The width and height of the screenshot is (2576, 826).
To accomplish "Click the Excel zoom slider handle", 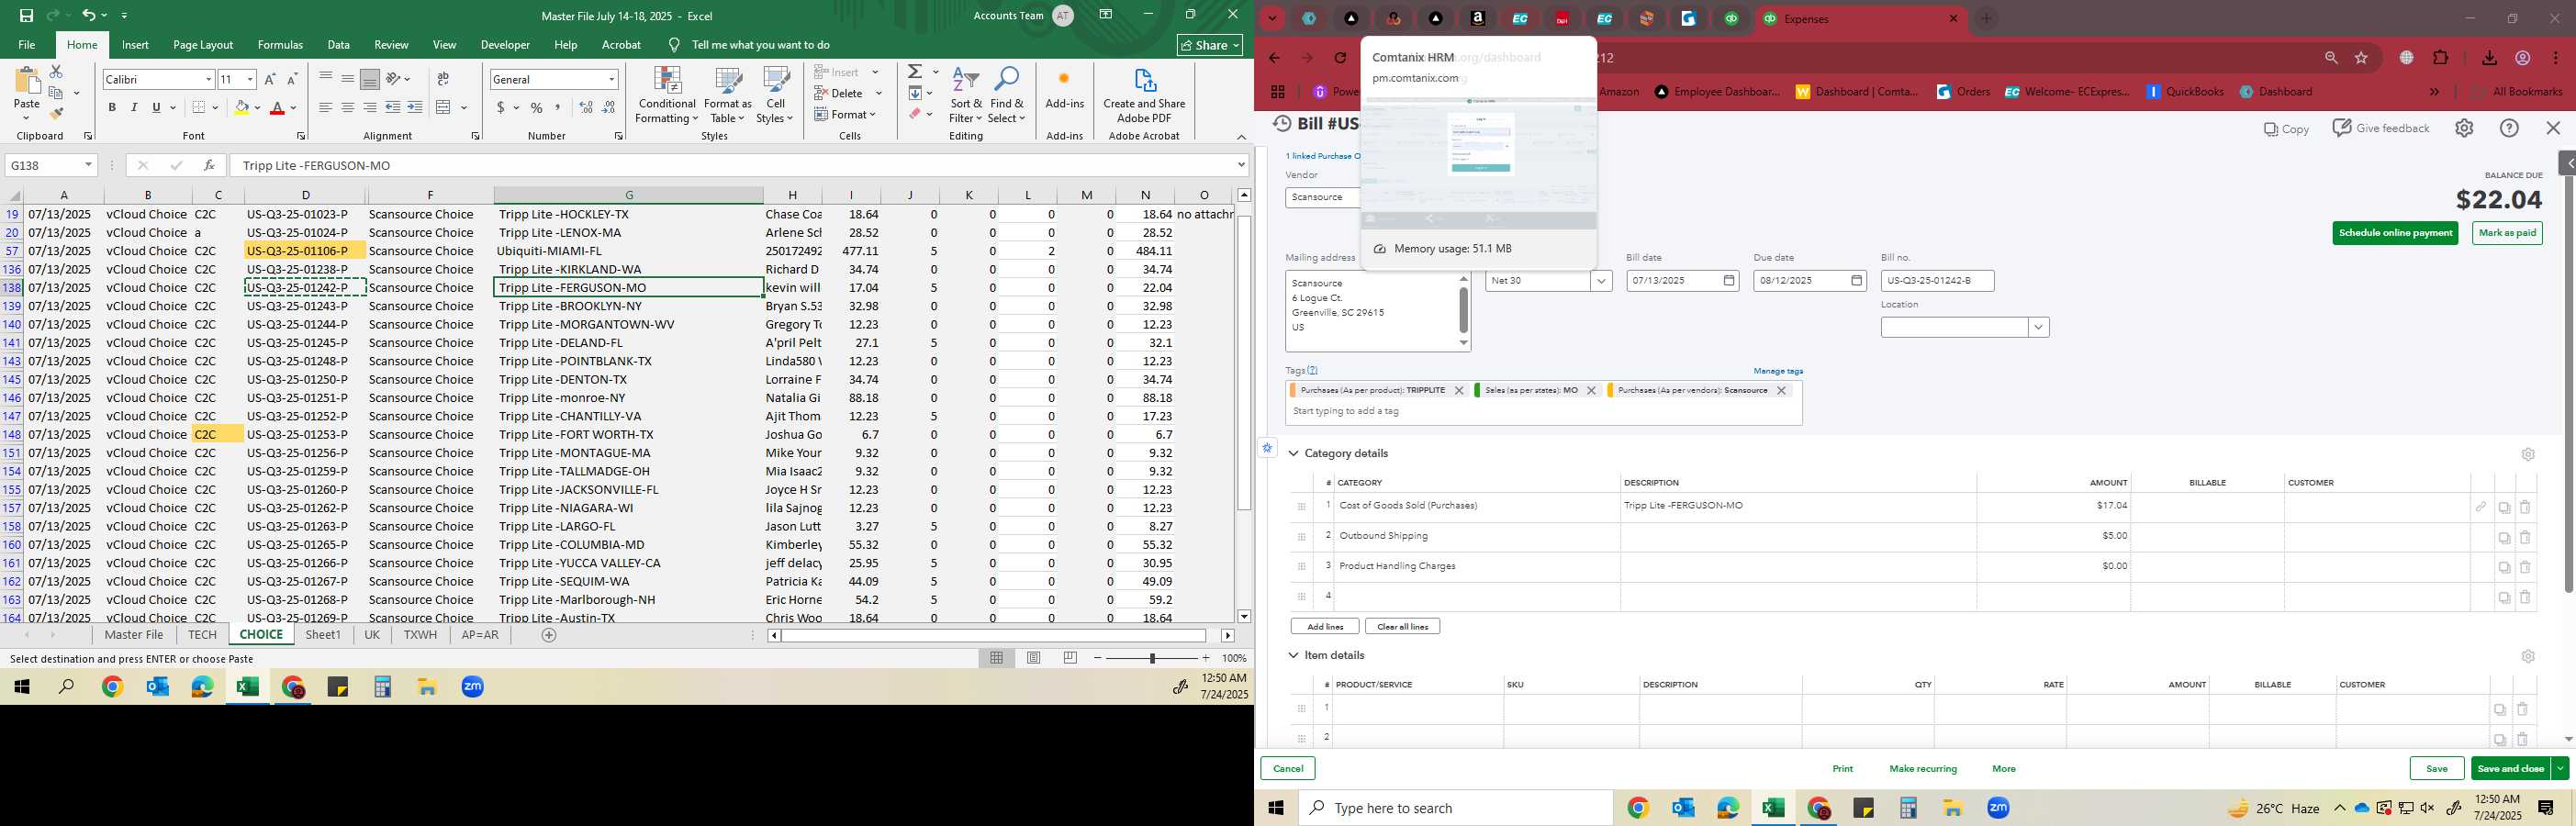I will [1152, 658].
